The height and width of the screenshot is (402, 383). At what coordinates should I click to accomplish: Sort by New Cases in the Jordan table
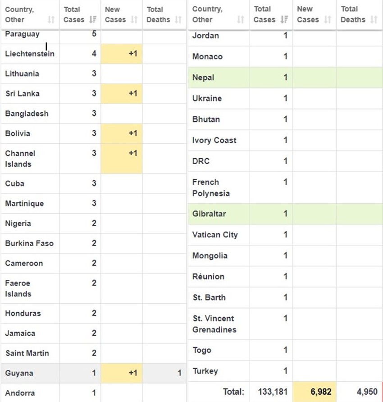coord(328,20)
